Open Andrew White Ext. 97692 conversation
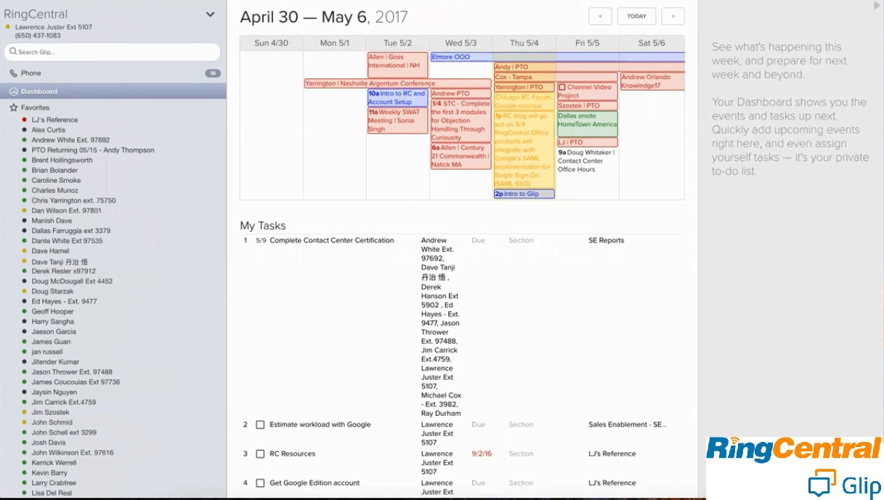 click(70, 140)
